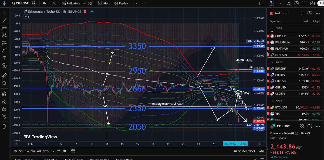Click the zoom in tool

pyautogui.click(x=4, y=83)
